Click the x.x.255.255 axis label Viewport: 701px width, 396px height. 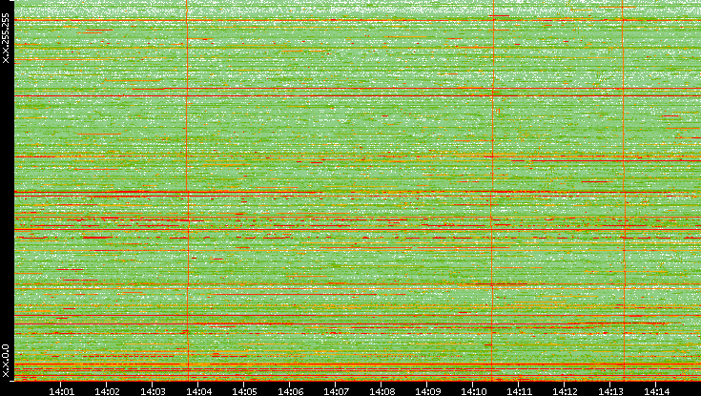(6, 38)
